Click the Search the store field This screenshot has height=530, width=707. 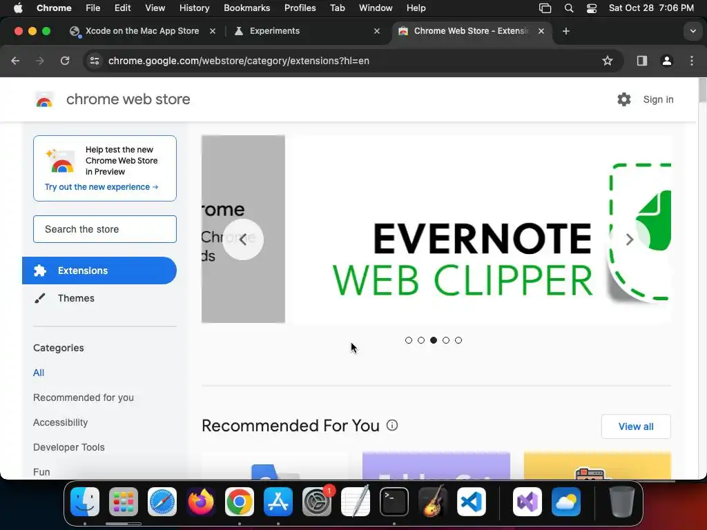click(105, 229)
